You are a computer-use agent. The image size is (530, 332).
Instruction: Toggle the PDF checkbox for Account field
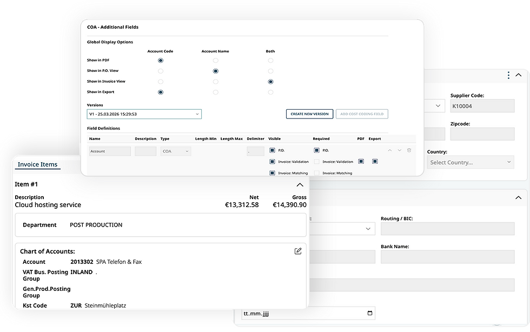pos(361,161)
